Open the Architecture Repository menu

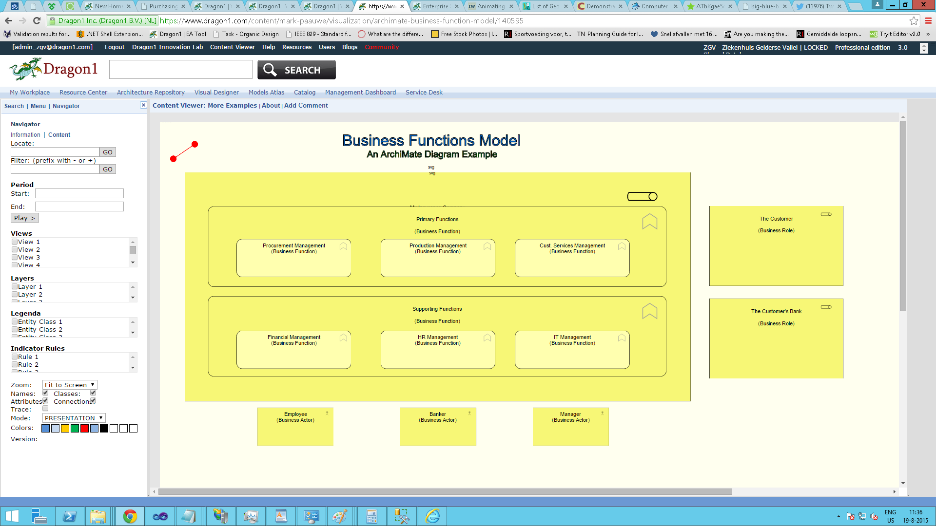[151, 92]
